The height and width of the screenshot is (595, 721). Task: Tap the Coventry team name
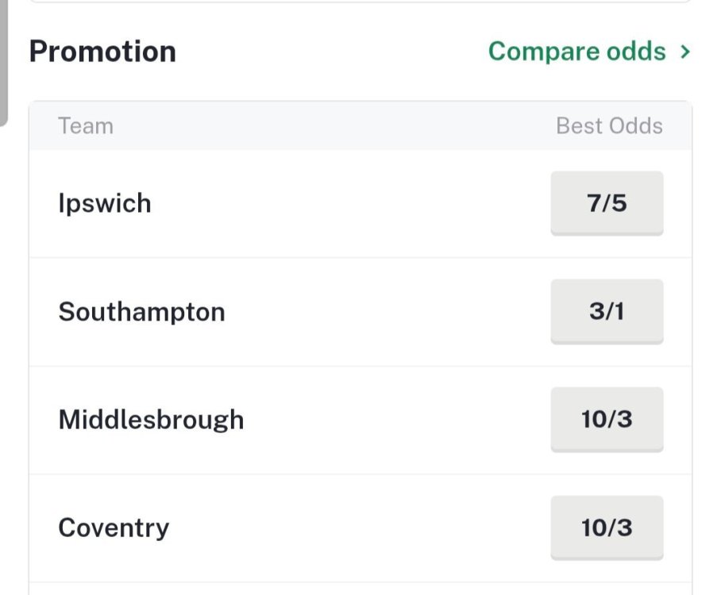(x=114, y=528)
